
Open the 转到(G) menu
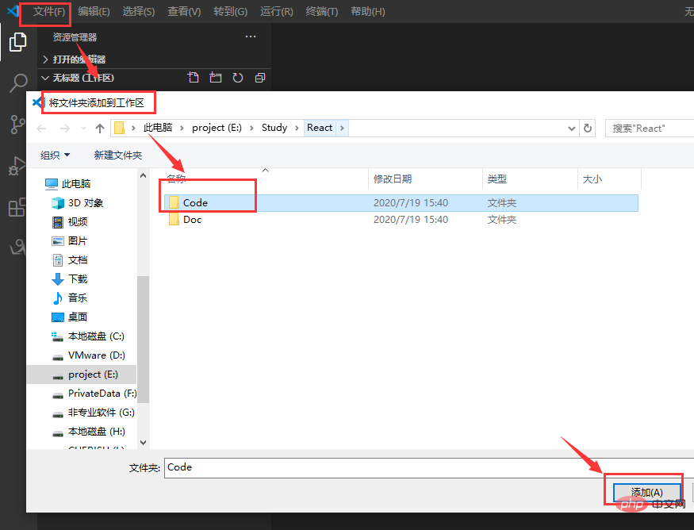[x=230, y=12]
